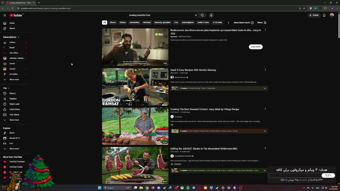This screenshot has height=191, width=340.
Task: Select the 4–20 mins chip
Action: click(x=217, y=23)
